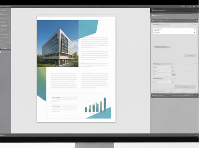Expand the lower section with its right arrow
The height and width of the screenshot is (148, 199).
pos(195,64)
